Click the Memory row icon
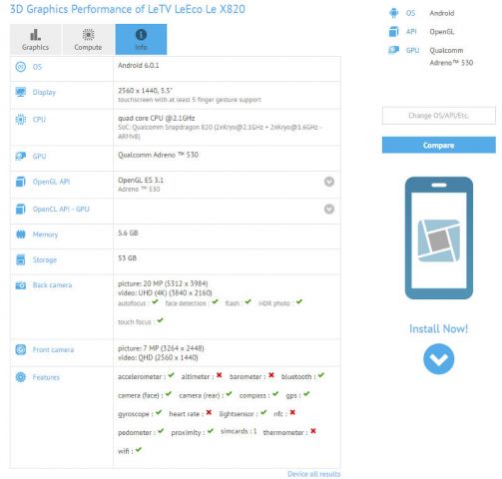Viewport: 502px width, 479px height. click(21, 235)
